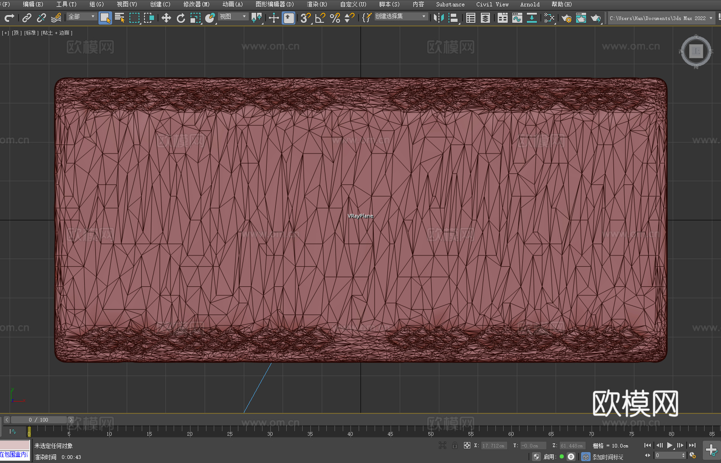Click the time slider 0 / 100 handle
This screenshot has width=721, height=463.
39,420
